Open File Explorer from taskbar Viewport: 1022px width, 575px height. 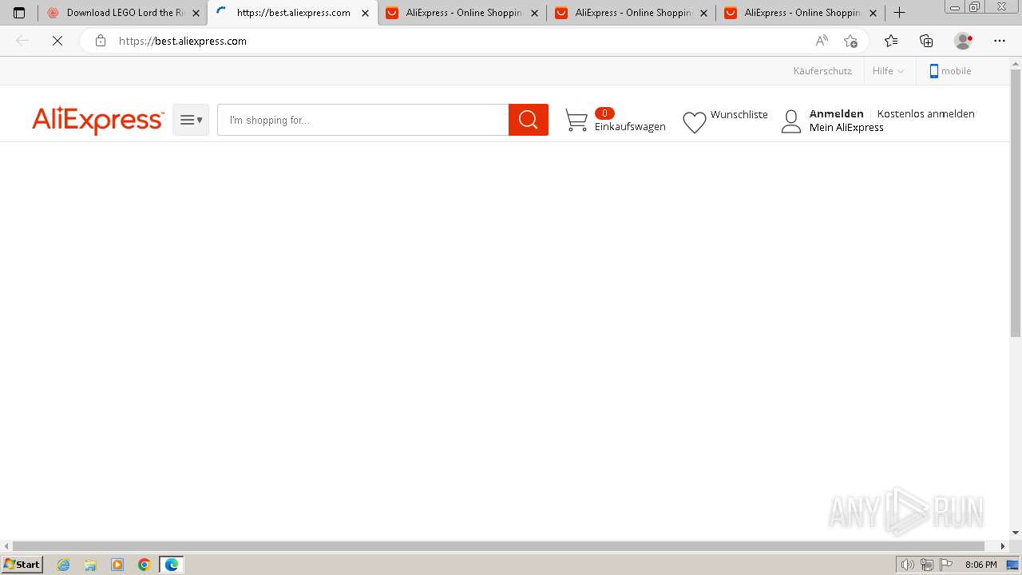pos(90,565)
